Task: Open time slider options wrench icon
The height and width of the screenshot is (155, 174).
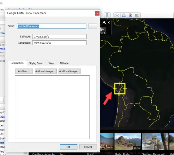Action: pyautogui.click(x=104, y=22)
